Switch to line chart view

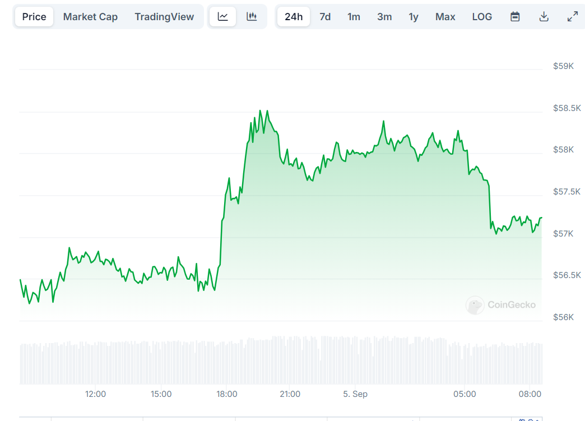223,16
